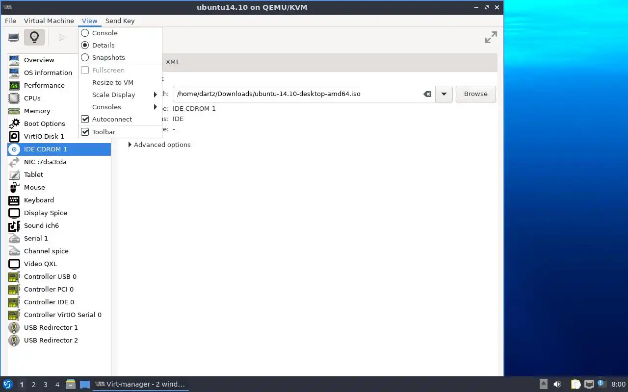Viewport: 628px width, 392px height.
Task: Select the Controller IDE 0 row
Action: [59, 302]
